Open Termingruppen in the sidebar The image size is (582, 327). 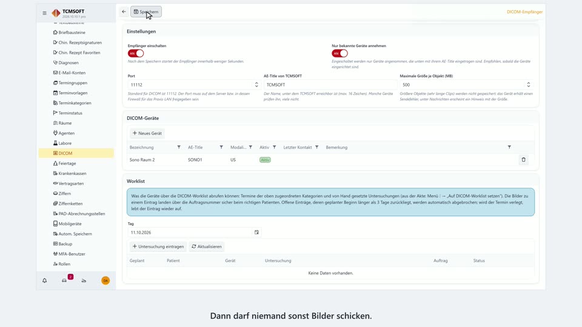point(73,83)
